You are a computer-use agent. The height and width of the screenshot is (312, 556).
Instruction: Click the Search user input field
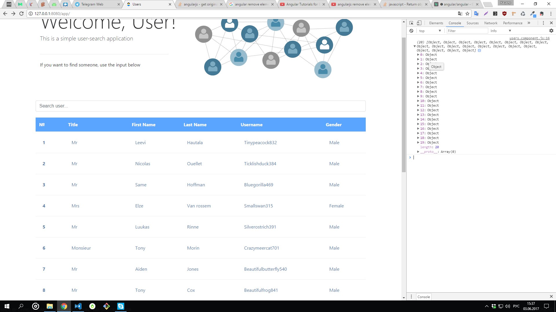[200, 106]
